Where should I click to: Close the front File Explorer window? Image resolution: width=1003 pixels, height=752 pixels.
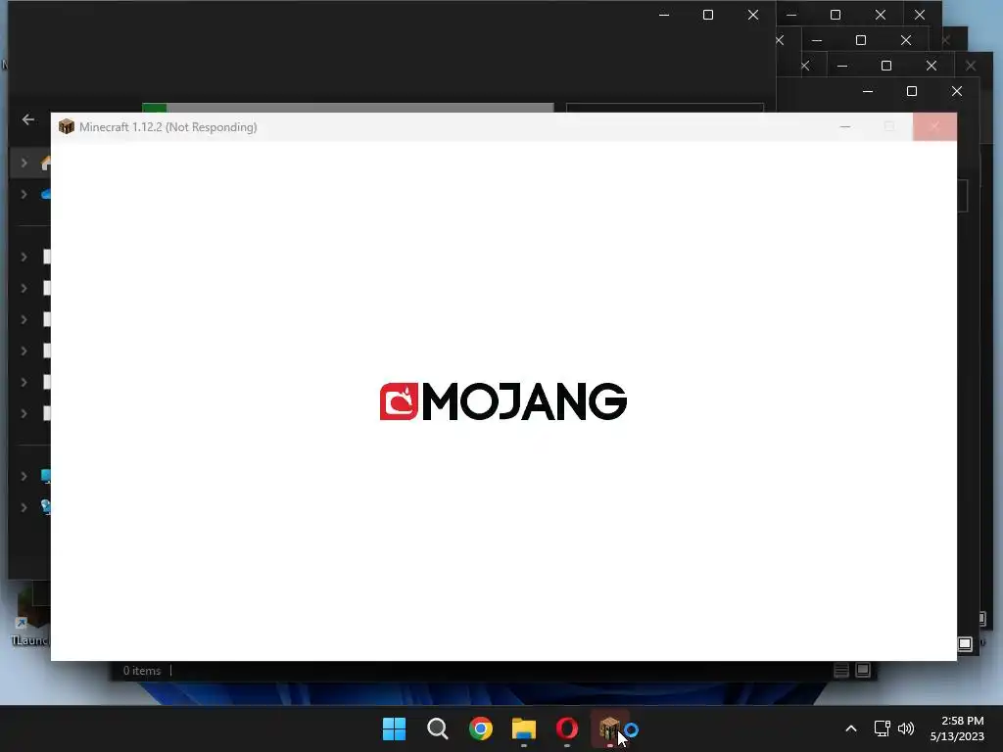[753, 15]
